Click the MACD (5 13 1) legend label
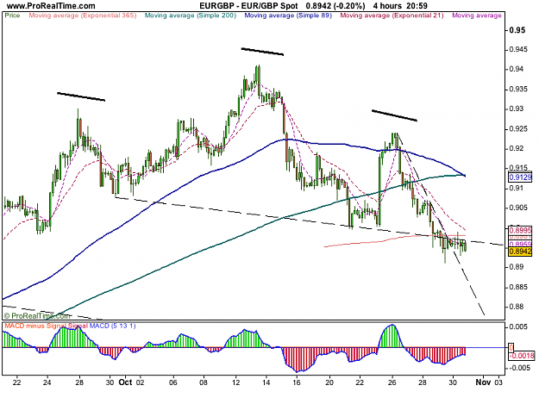Image resolution: width=539 pixels, height=404 pixels. tap(112, 326)
